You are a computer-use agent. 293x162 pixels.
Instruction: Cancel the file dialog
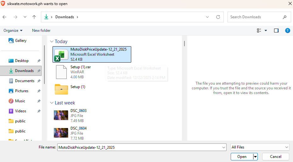point(275,157)
